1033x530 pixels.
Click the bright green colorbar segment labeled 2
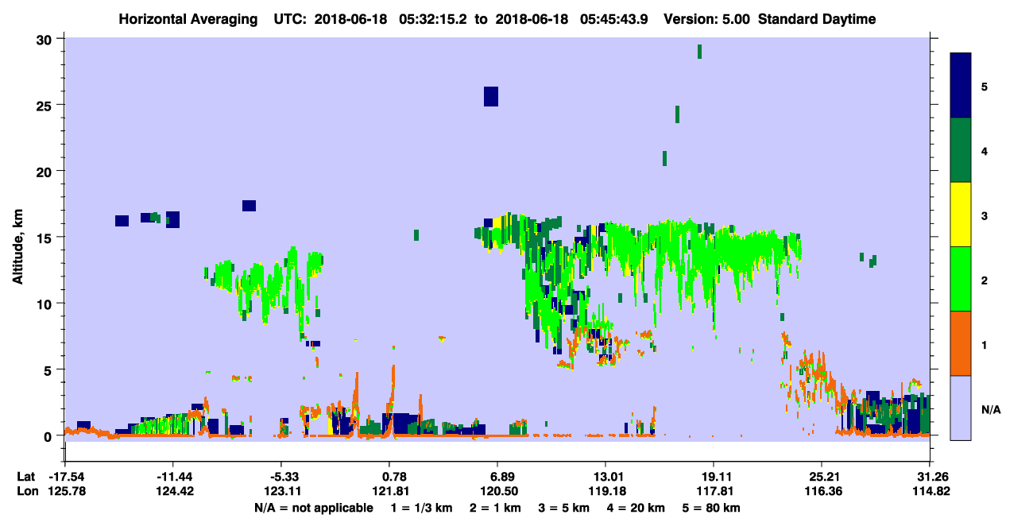click(961, 279)
